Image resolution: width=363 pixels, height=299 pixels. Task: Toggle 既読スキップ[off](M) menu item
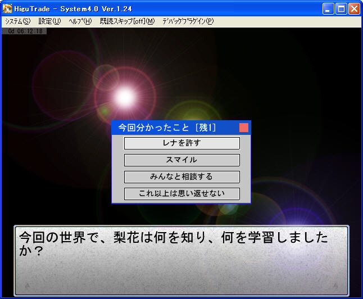(127, 21)
